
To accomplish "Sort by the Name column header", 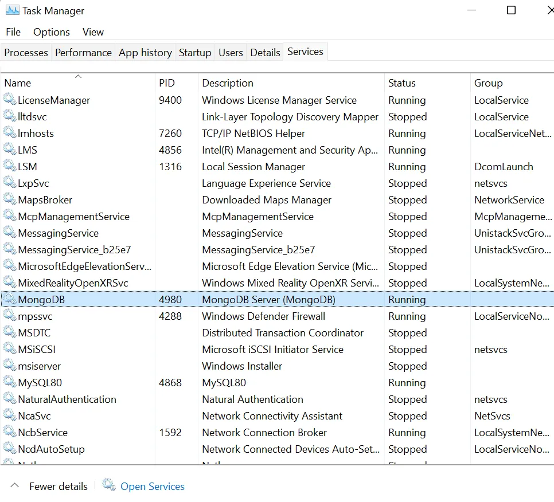I will pyautogui.click(x=18, y=83).
